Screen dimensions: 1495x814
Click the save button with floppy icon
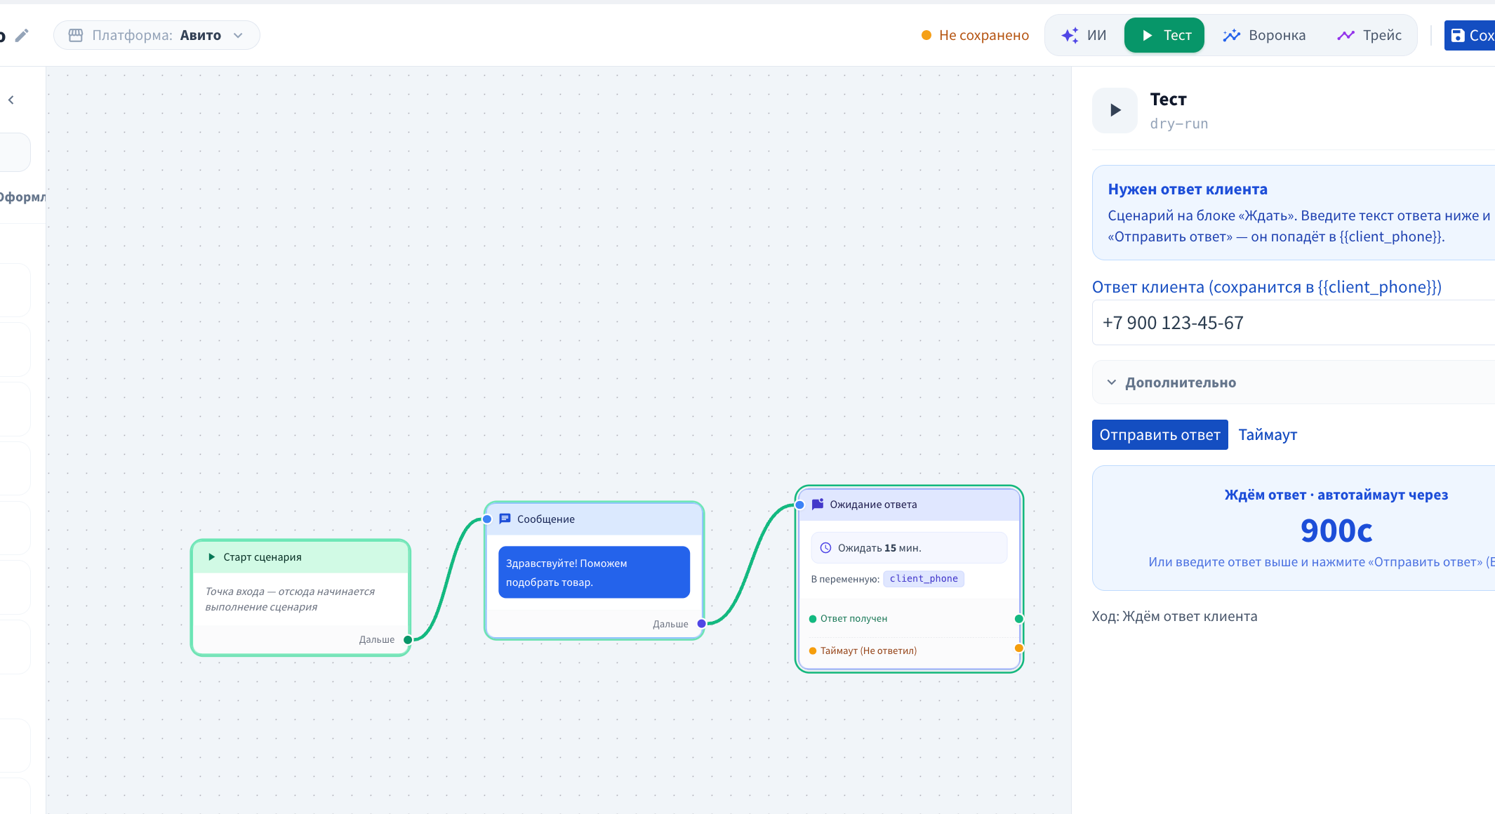pos(1470,35)
